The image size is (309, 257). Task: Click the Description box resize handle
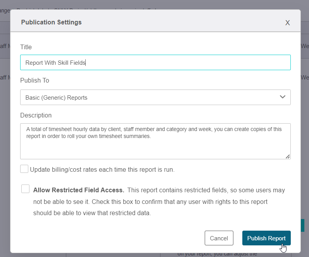(288, 156)
